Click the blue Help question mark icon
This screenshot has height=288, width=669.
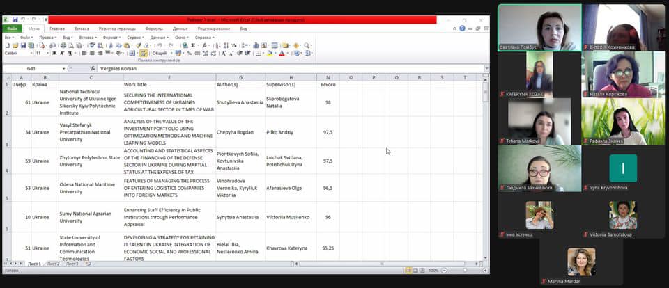point(462,29)
